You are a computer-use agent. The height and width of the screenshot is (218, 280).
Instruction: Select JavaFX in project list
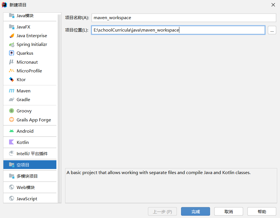tap(30, 27)
